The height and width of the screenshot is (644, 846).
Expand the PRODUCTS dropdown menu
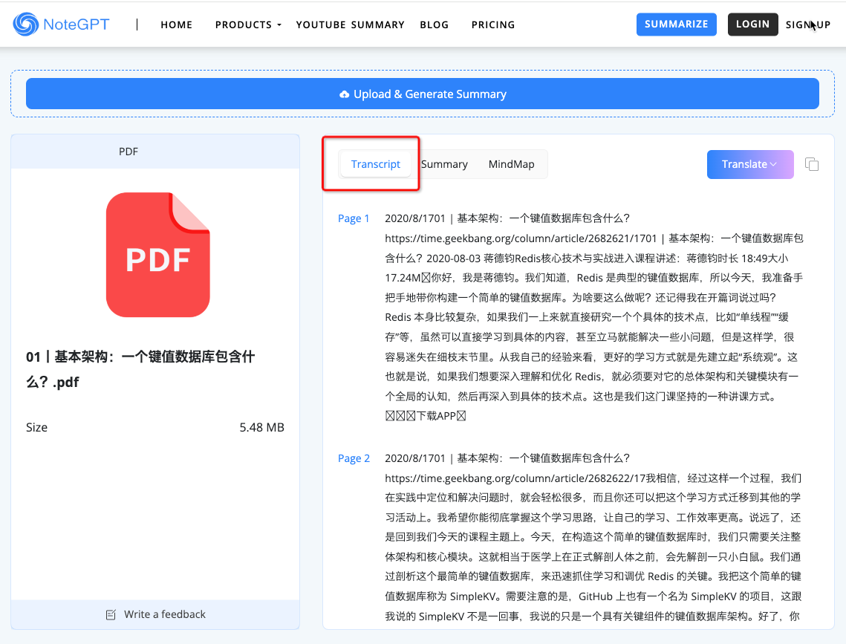(x=248, y=25)
